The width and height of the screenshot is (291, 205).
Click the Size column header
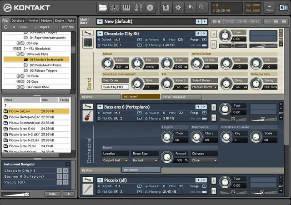49,100
